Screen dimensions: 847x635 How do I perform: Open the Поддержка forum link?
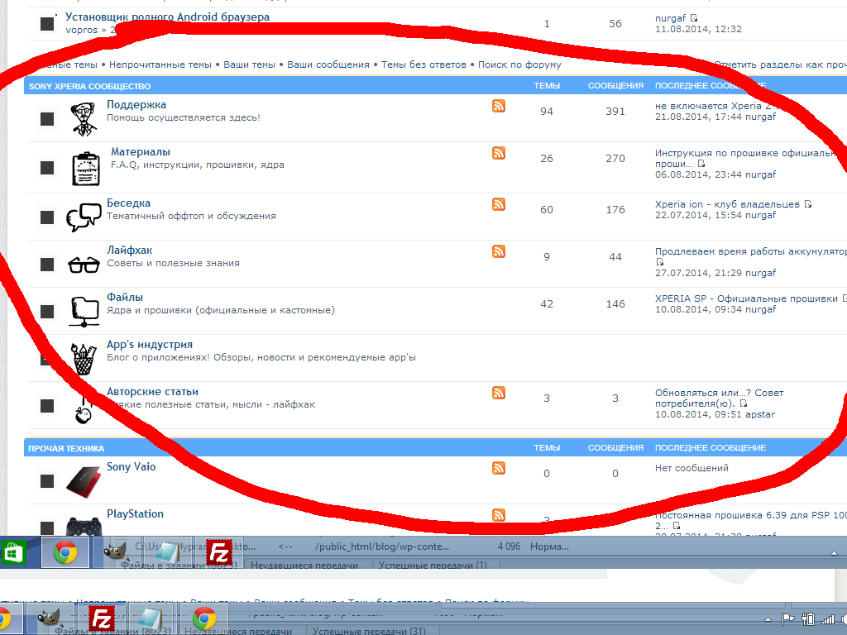pos(136,105)
